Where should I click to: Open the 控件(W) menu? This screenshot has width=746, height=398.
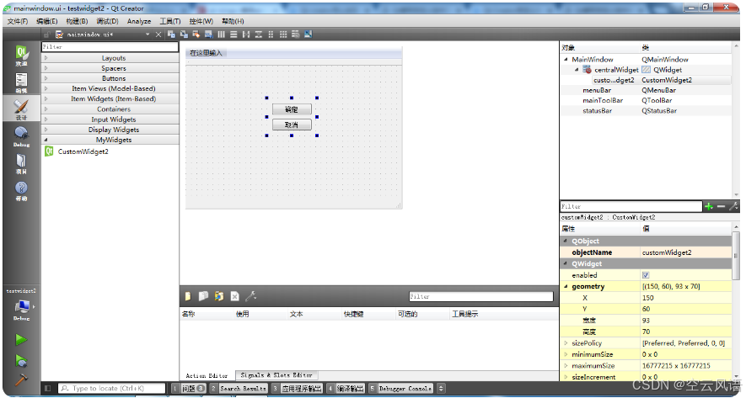(201, 21)
